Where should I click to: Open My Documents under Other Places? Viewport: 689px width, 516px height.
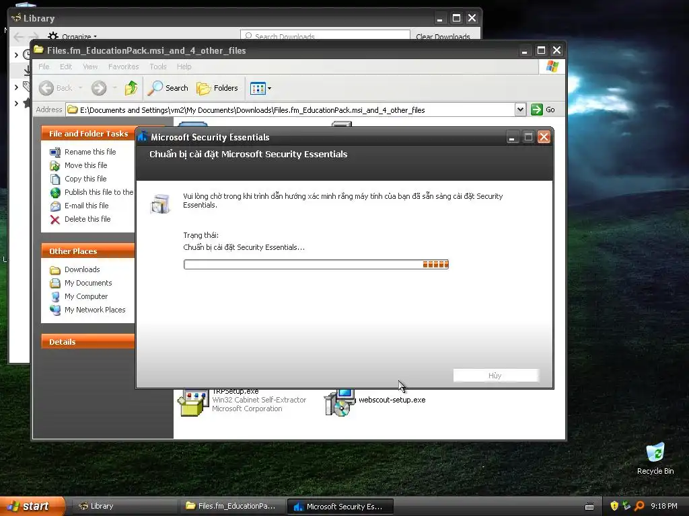[x=88, y=283]
